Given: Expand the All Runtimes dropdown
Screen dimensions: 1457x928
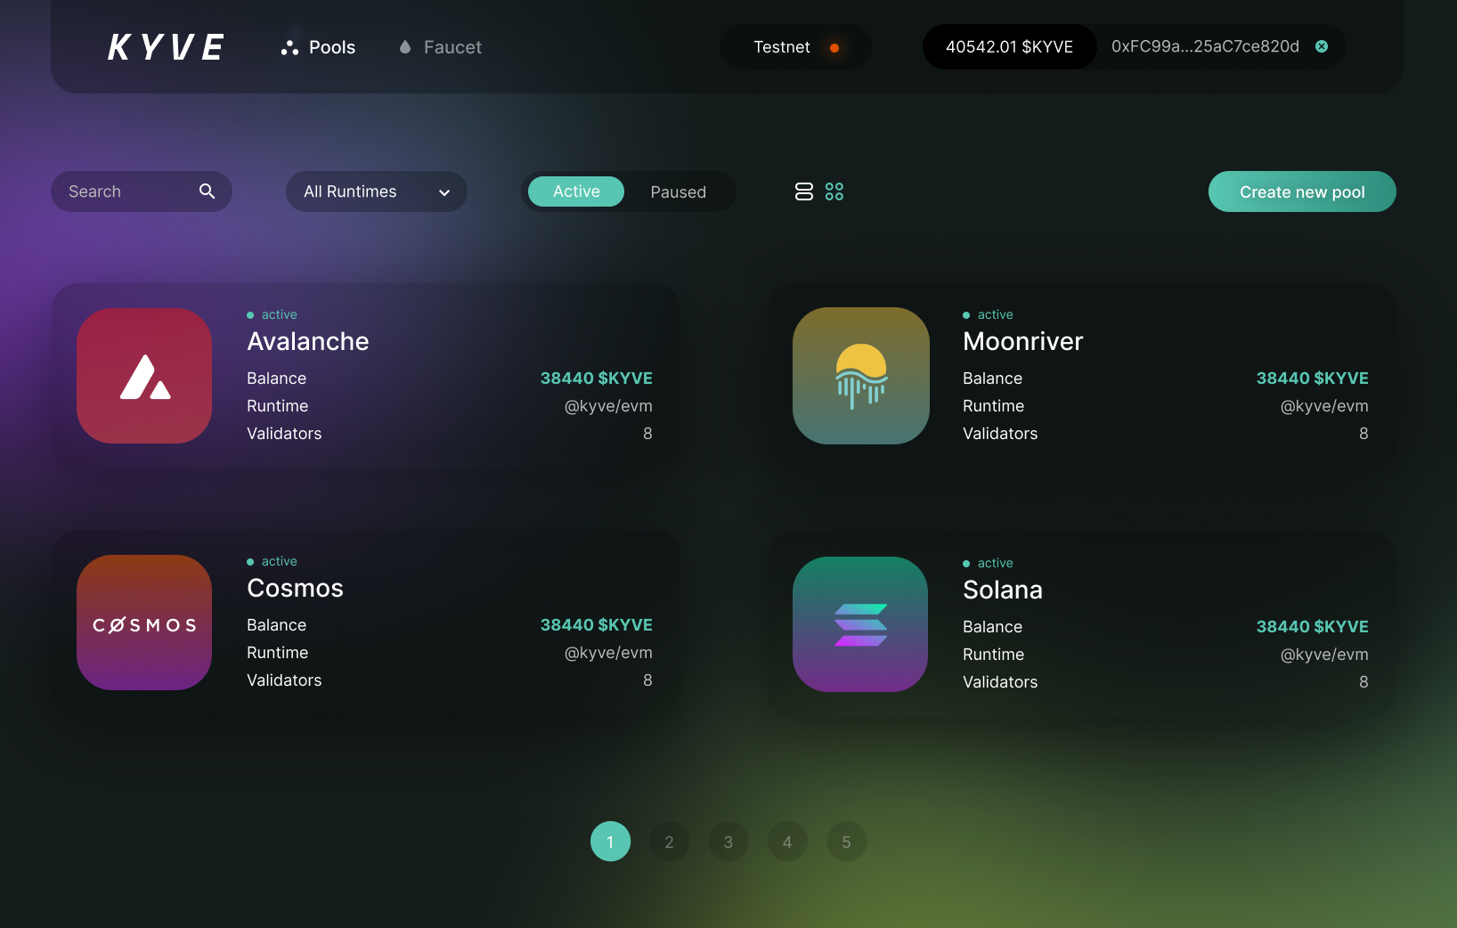Looking at the screenshot, I should [376, 191].
